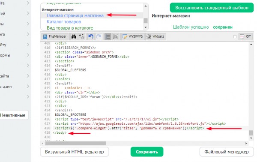Open the Widgets toolbar button
The image size is (257, 162).
point(155,36)
